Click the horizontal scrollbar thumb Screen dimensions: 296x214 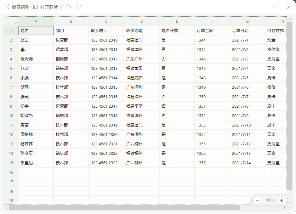pyautogui.click(x=124, y=208)
